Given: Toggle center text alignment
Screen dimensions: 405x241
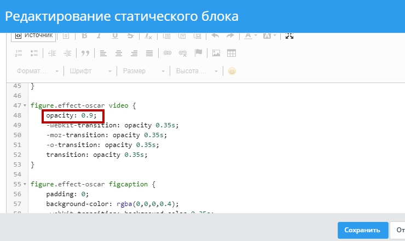Looking at the screenshot, I should [118, 53].
